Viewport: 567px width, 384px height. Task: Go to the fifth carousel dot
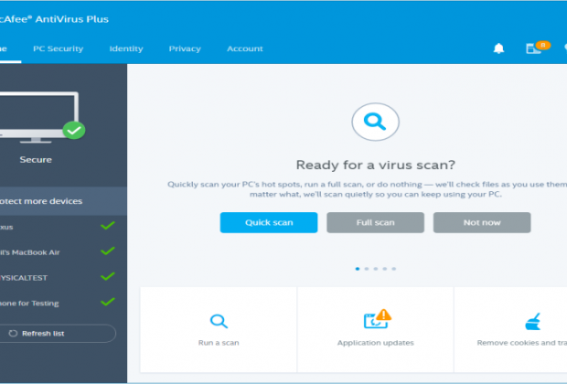coord(394,269)
